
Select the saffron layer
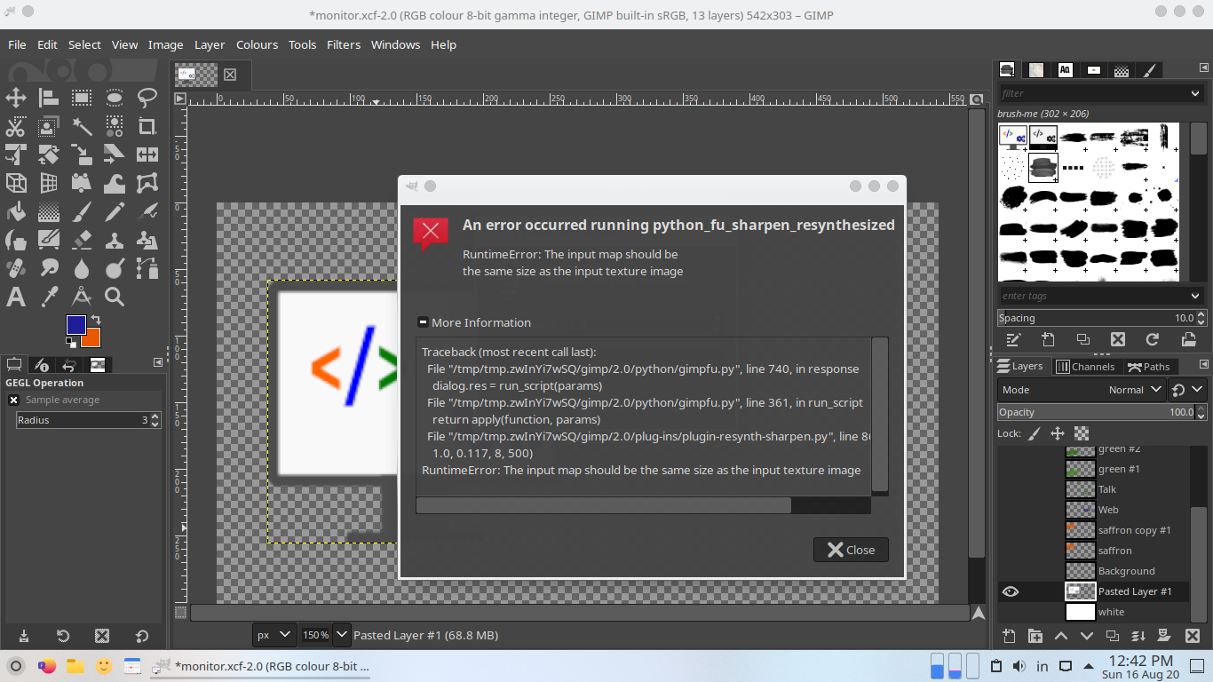1115,551
